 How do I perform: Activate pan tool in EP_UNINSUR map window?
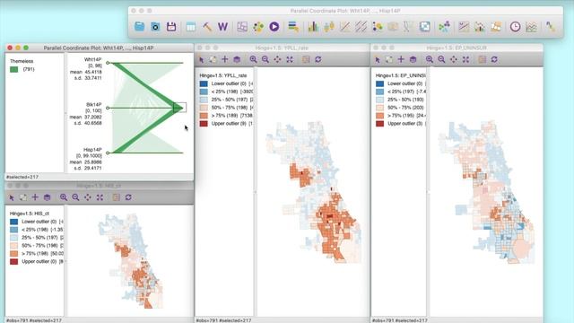[x=454, y=59]
